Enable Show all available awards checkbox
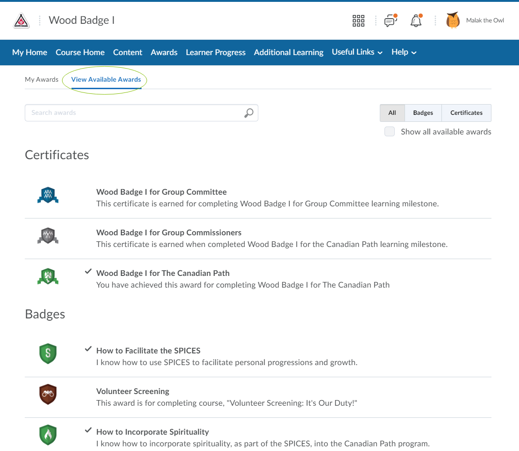The height and width of the screenshot is (451, 519). pyautogui.click(x=390, y=132)
